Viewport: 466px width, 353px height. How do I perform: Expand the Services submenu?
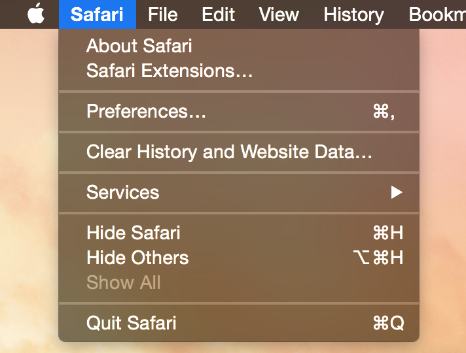pyautogui.click(x=239, y=192)
